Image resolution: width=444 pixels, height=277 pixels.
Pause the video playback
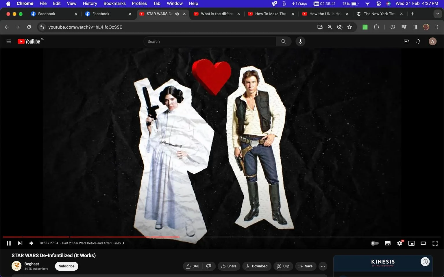(9, 243)
